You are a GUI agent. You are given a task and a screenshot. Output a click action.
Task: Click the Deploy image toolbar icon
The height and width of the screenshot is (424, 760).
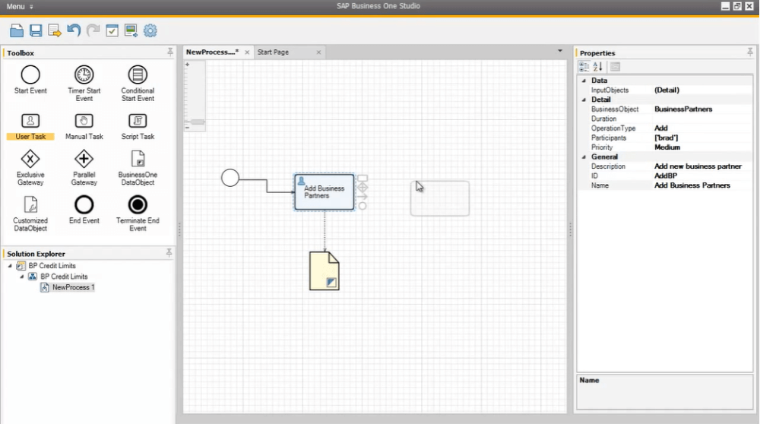[131, 30]
